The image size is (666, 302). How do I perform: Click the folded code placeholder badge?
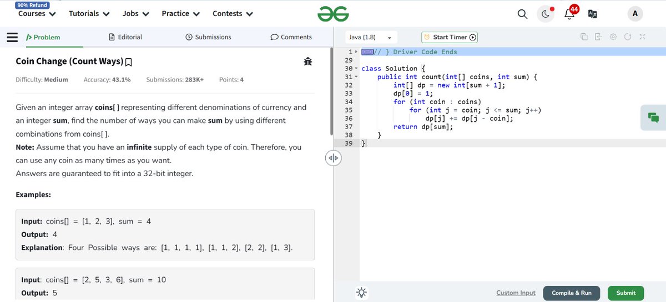367,52
